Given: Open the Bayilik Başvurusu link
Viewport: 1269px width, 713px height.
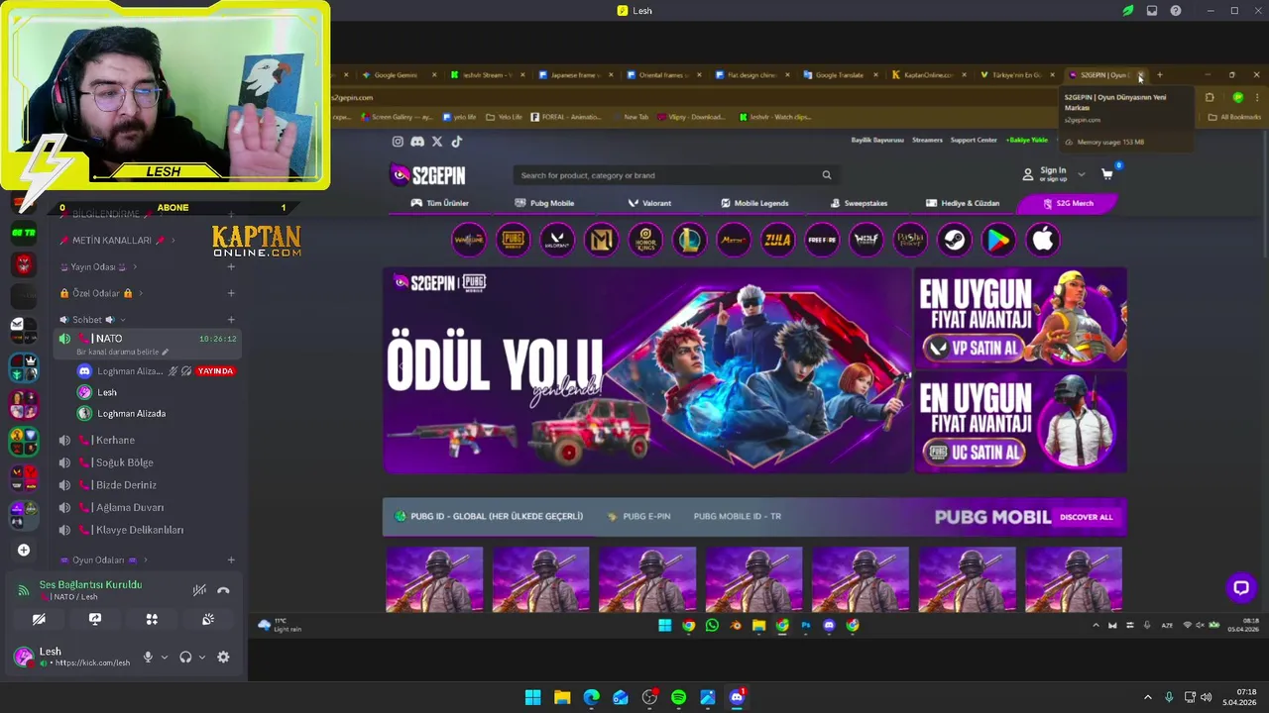Looking at the screenshot, I should click(877, 140).
